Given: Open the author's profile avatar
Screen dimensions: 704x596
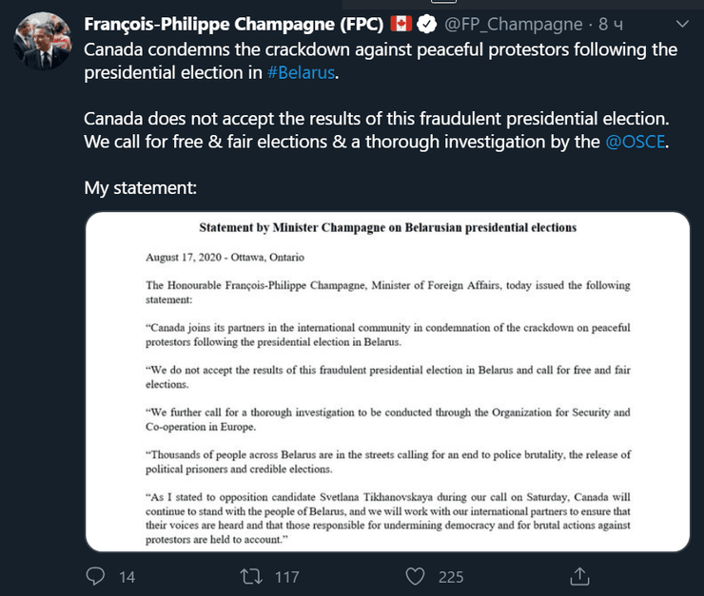Looking at the screenshot, I should [x=40, y=42].
